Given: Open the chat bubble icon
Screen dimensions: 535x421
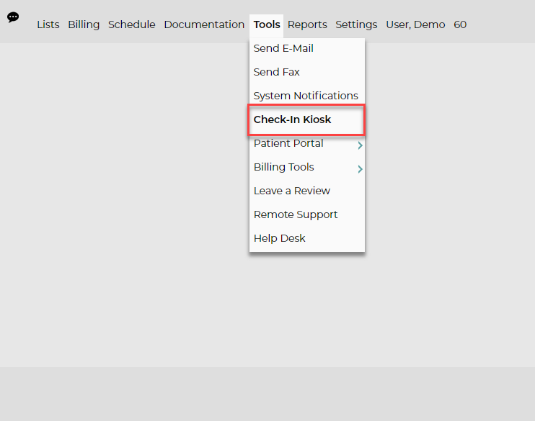Looking at the screenshot, I should (13, 17).
